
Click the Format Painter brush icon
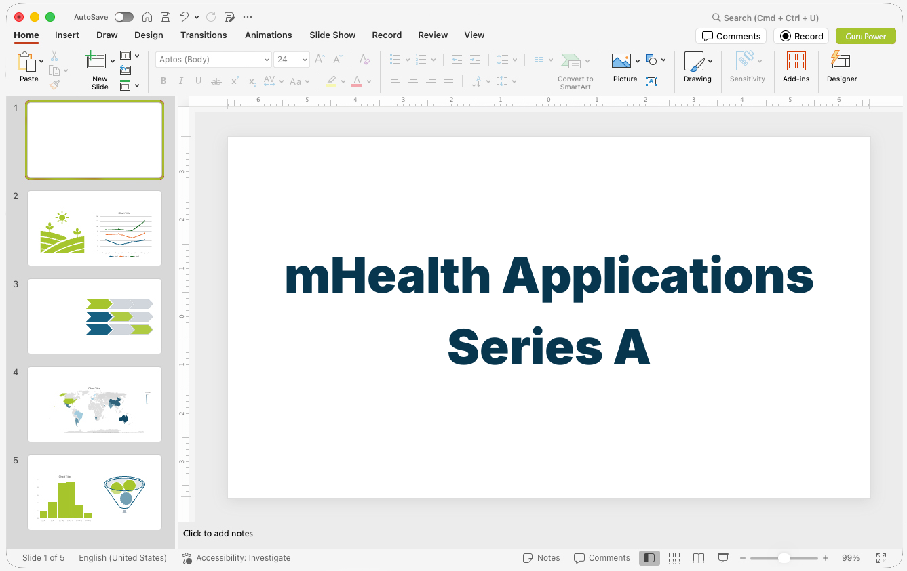[x=54, y=85]
